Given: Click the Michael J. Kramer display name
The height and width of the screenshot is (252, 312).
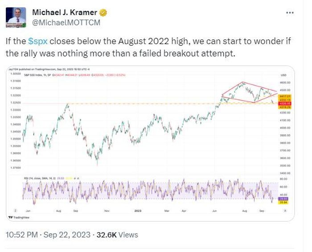Looking at the screenshot, I should coord(65,12).
